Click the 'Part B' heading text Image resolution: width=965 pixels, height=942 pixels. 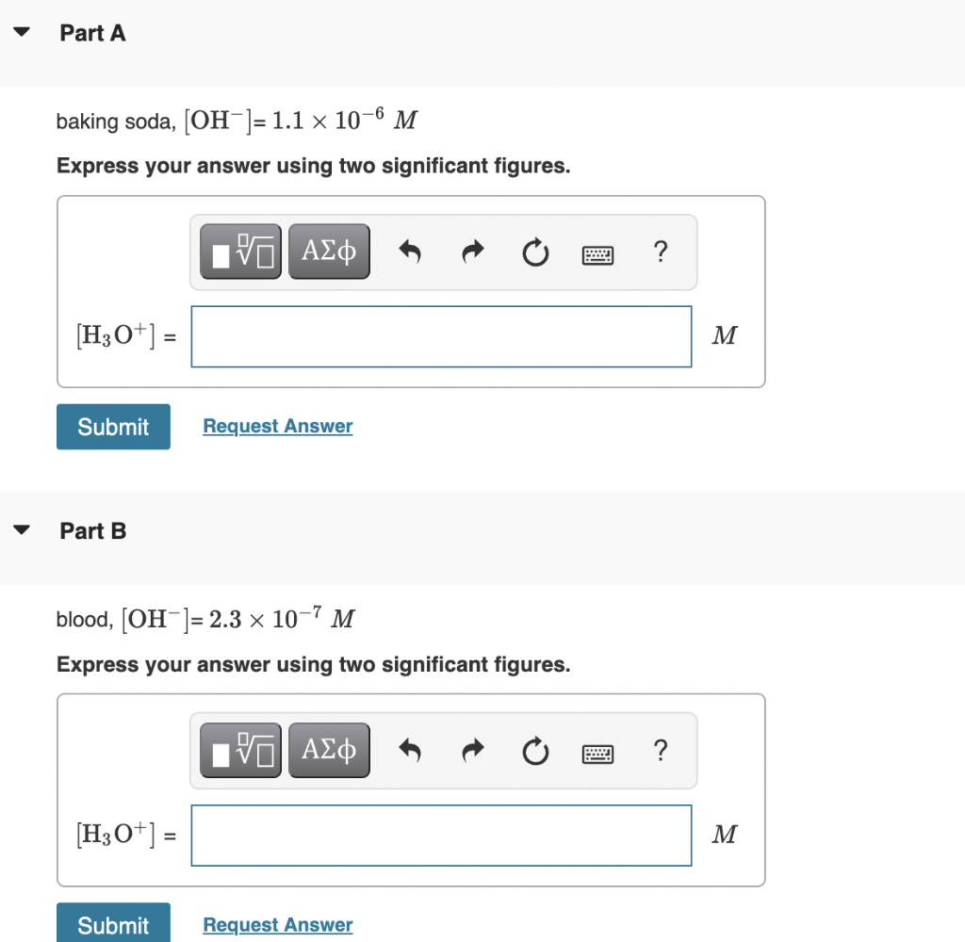click(x=93, y=531)
